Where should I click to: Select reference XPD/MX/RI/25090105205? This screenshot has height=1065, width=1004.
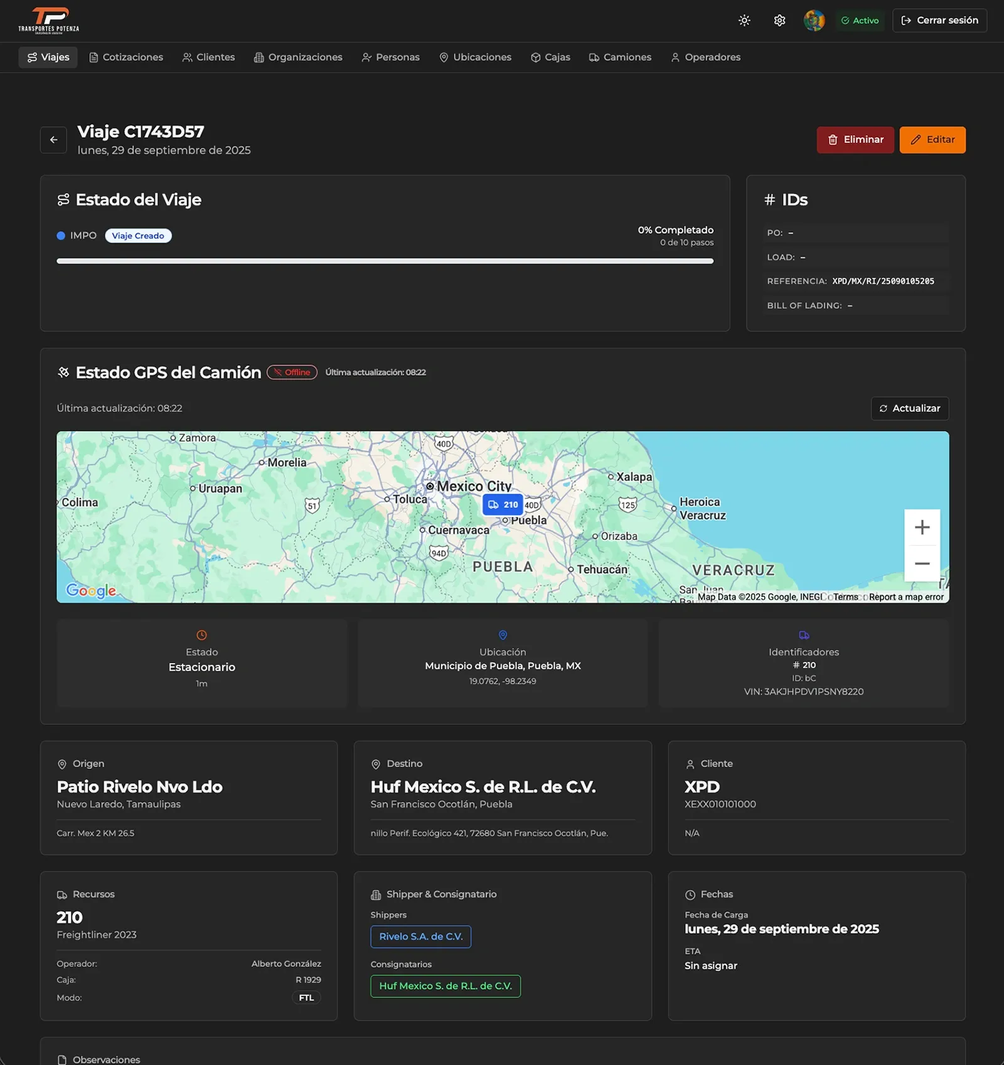click(883, 282)
